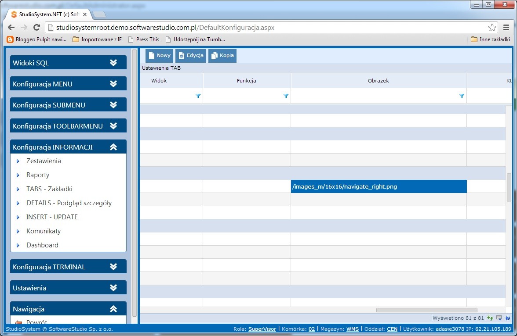Click the Kopia copy button
The height and width of the screenshot is (336, 517).
[x=222, y=56]
